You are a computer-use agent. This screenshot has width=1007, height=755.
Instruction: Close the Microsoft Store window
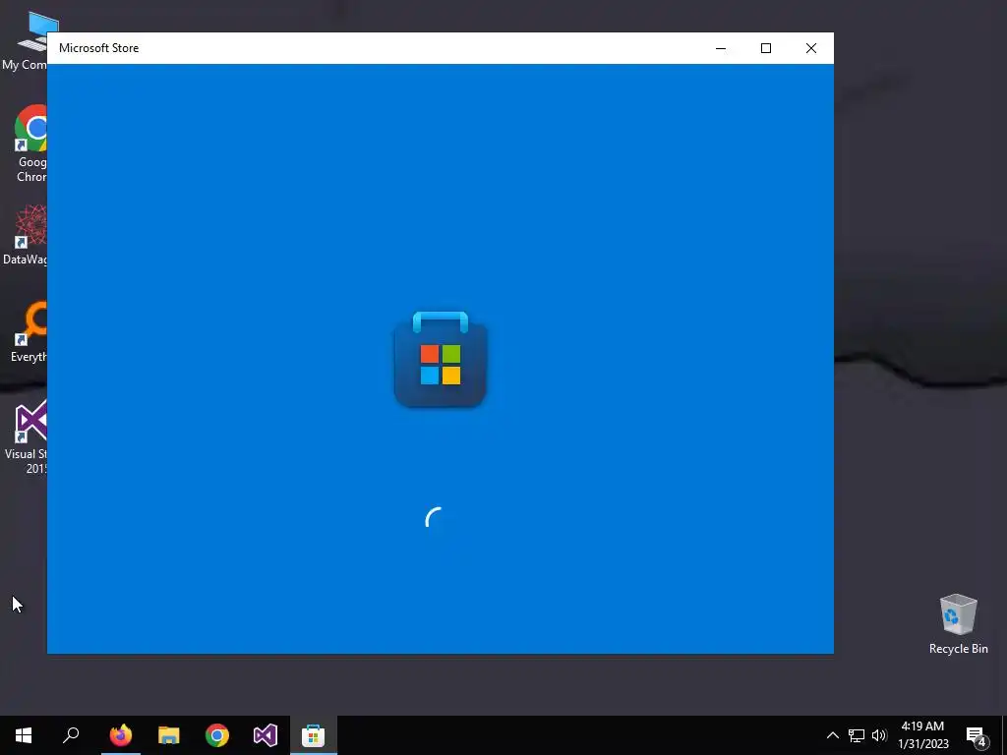tap(811, 48)
